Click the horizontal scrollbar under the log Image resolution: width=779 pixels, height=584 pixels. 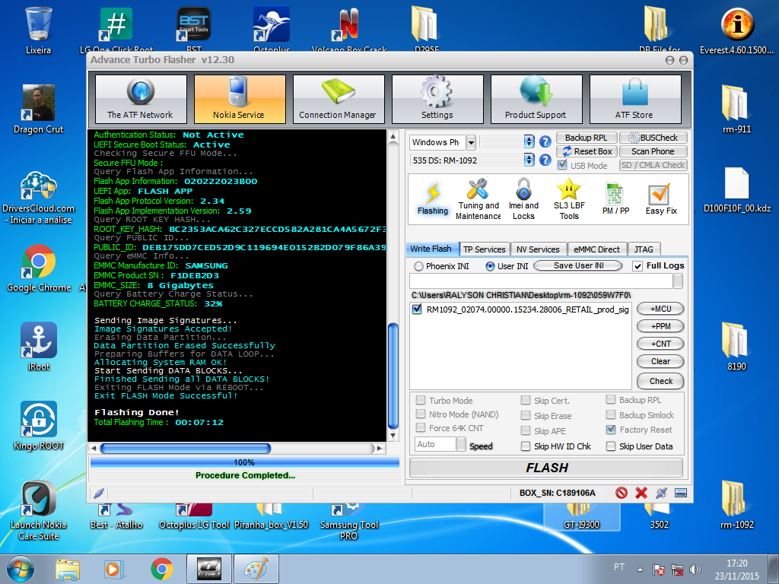[236, 449]
